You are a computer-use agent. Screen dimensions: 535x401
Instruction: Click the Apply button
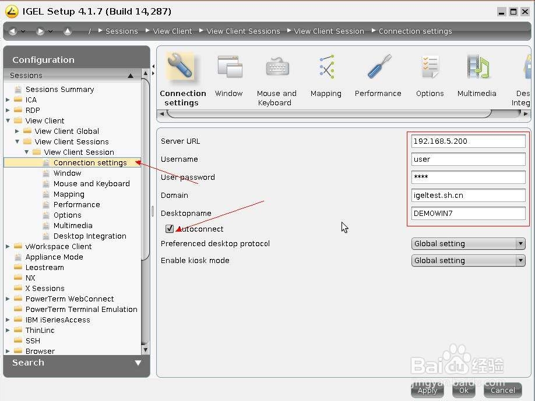(x=427, y=390)
